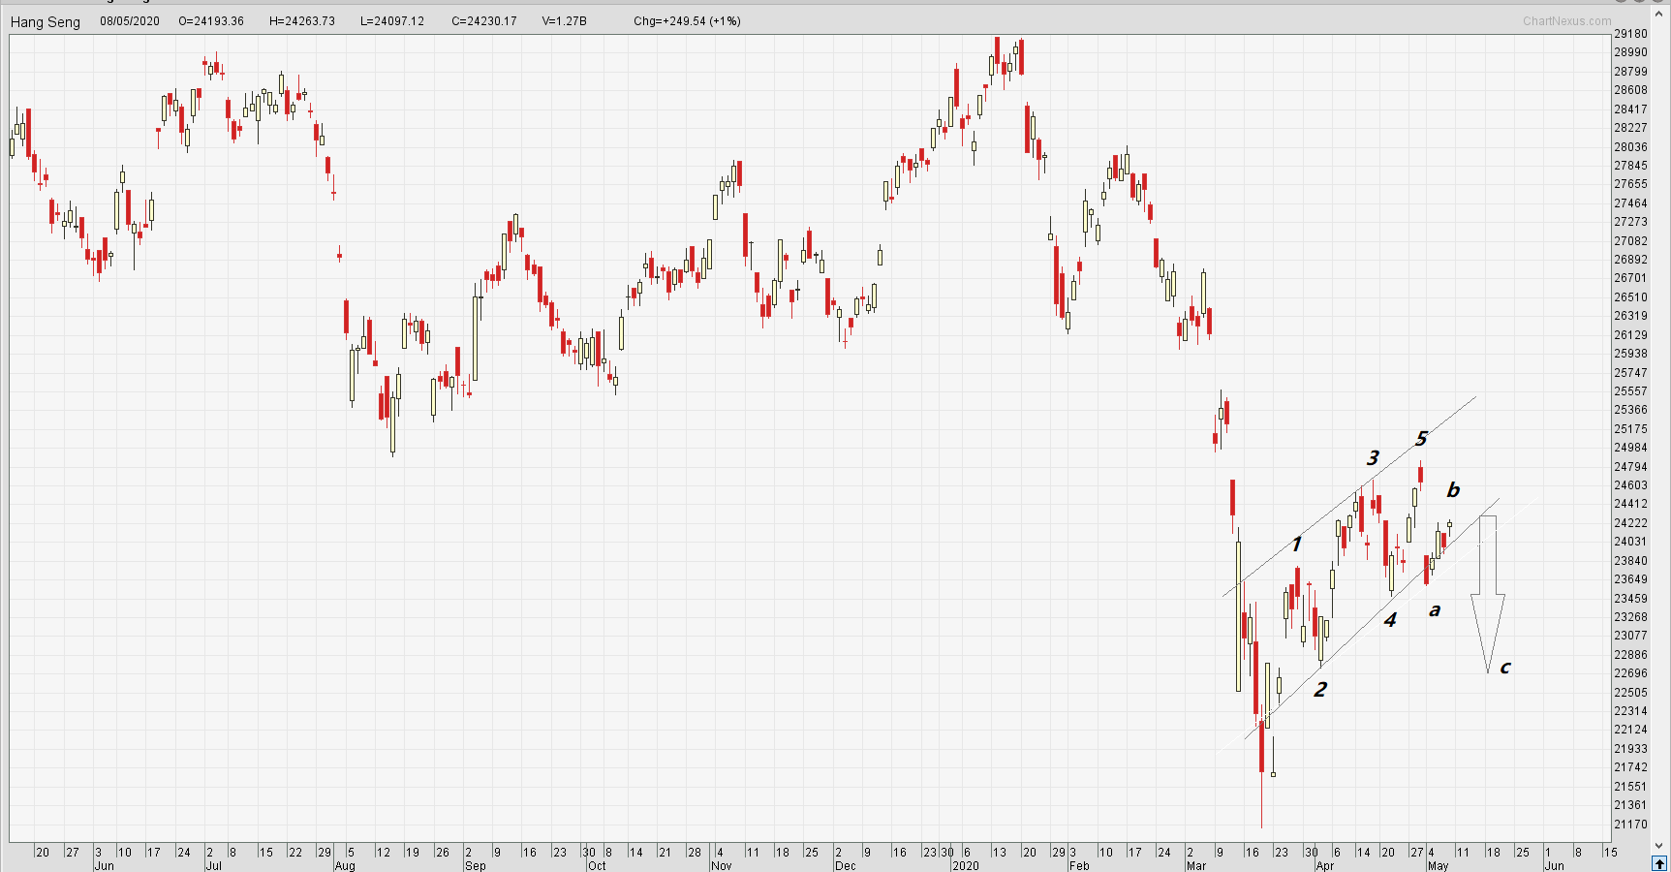Select the wave label 2 annotation
This screenshot has width=1671, height=872.
pyautogui.click(x=1320, y=690)
